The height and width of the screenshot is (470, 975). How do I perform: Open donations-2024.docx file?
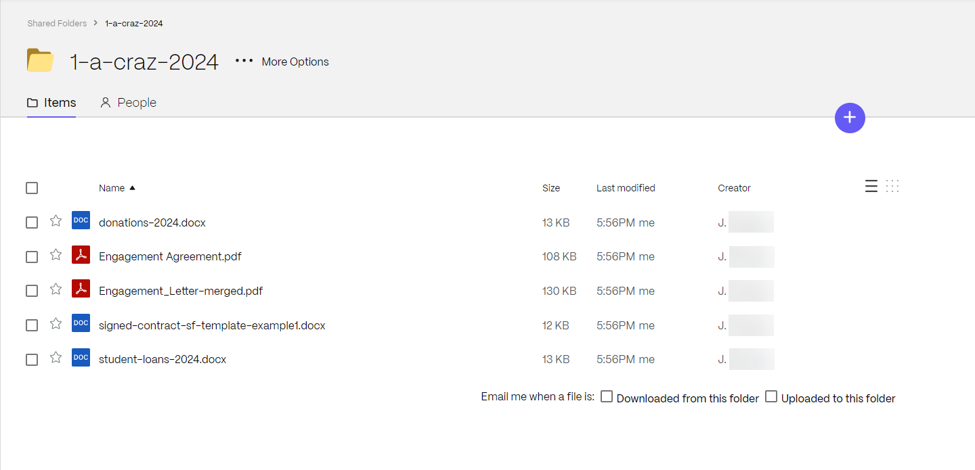(x=152, y=222)
